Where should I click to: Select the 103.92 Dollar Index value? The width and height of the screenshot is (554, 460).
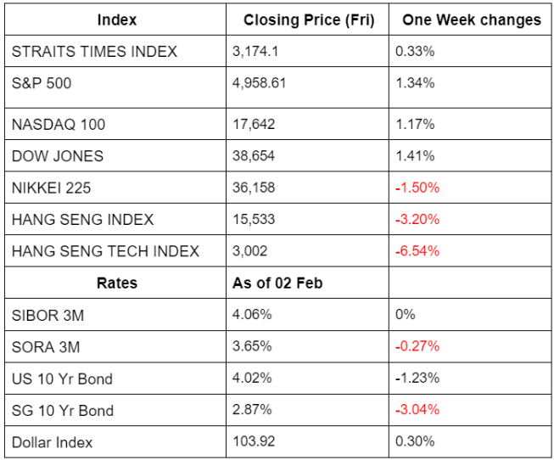(253, 442)
